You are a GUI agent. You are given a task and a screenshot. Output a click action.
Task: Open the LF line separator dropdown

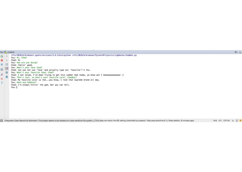tap(220, 120)
